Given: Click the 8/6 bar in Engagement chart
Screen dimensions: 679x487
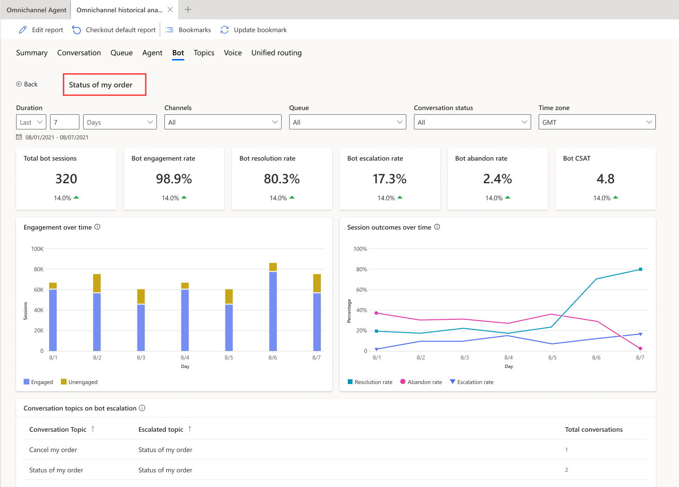Looking at the screenshot, I should [x=273, y=307].
